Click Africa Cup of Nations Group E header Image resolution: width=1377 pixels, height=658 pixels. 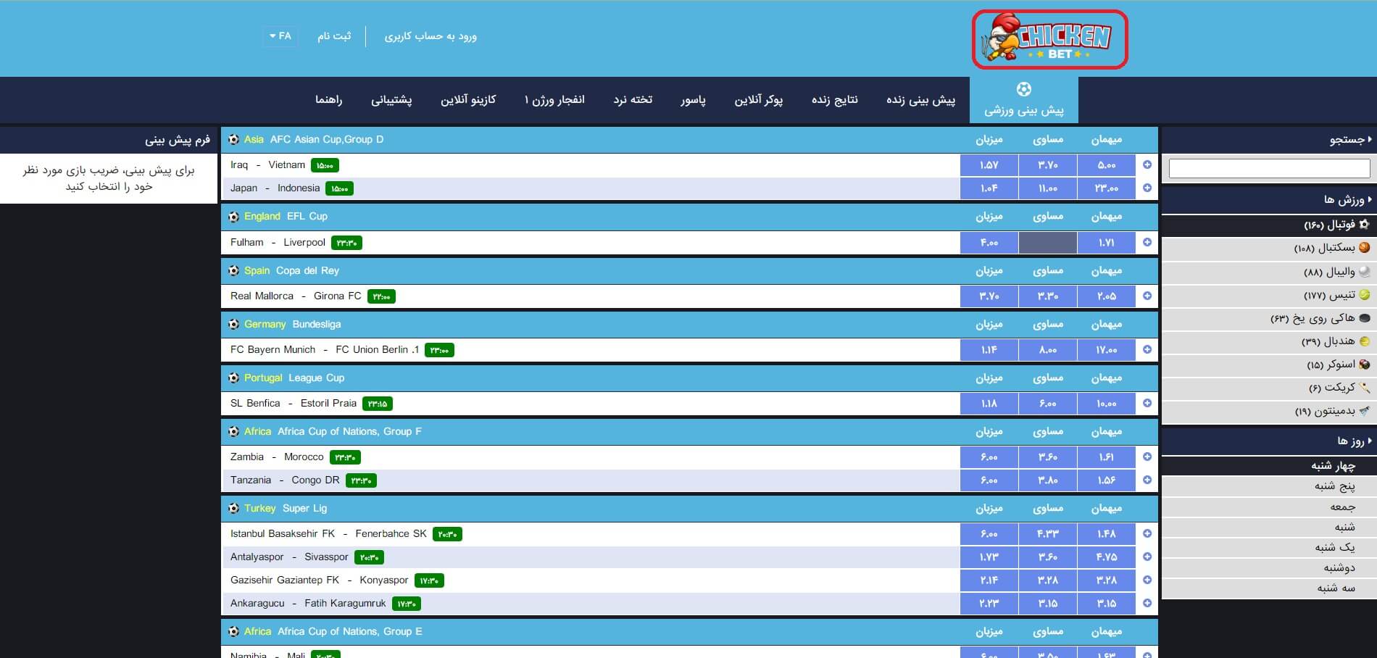click(x=689, y=631)
